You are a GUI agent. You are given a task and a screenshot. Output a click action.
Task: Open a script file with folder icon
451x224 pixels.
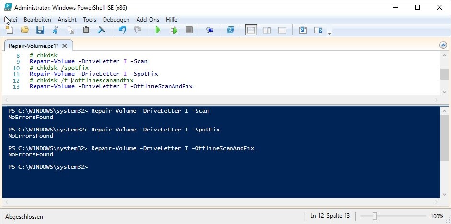coord(24,30)
